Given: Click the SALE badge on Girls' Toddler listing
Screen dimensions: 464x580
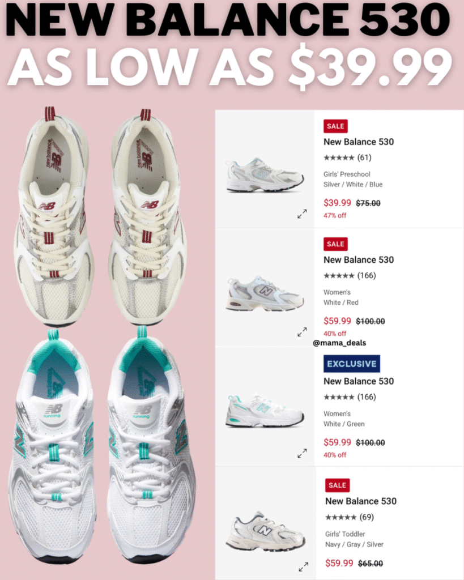Looking at the screenshot, I should click(337, 485).
